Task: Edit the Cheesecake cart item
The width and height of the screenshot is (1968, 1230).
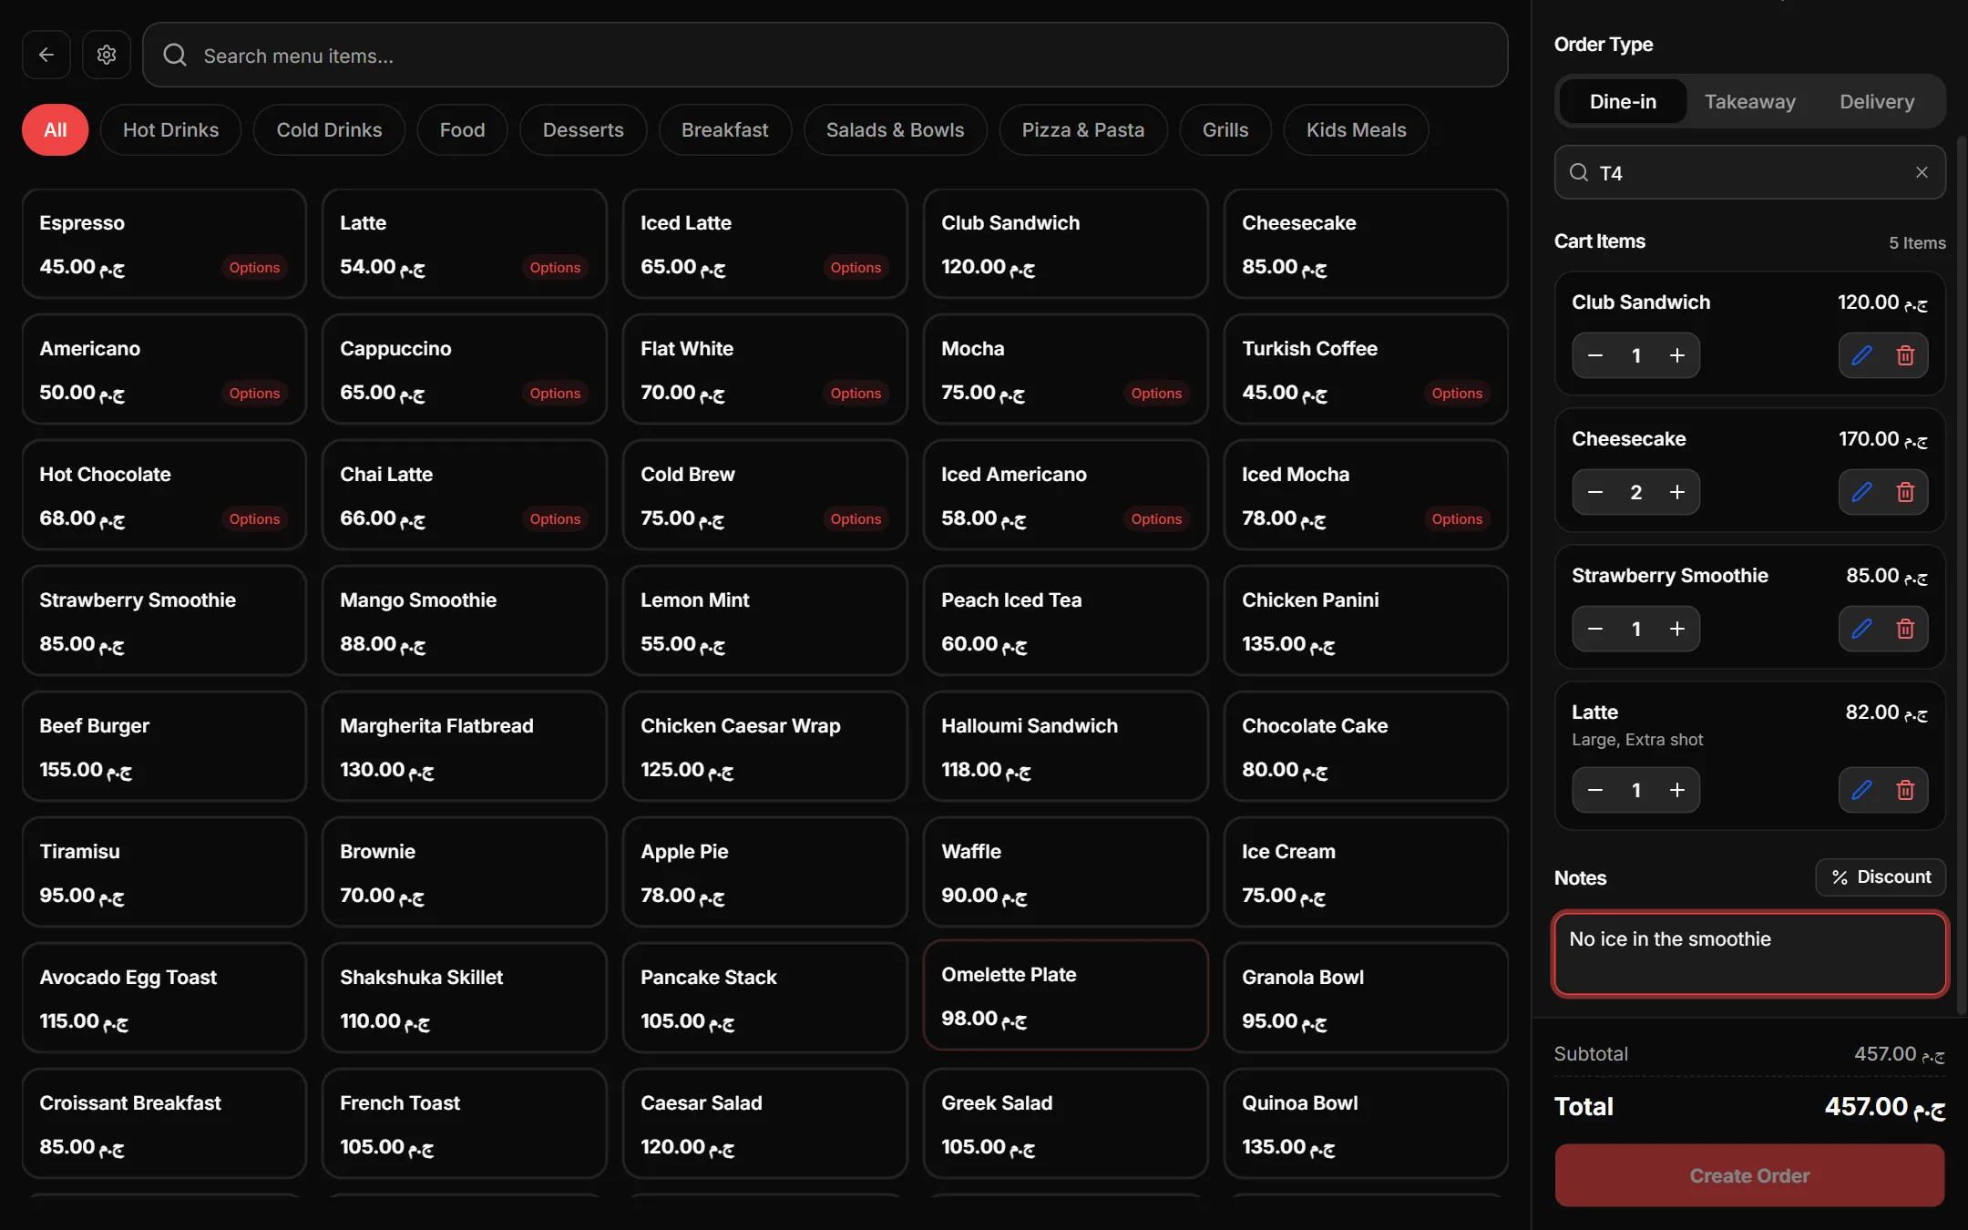Action: pos(1861,492)
